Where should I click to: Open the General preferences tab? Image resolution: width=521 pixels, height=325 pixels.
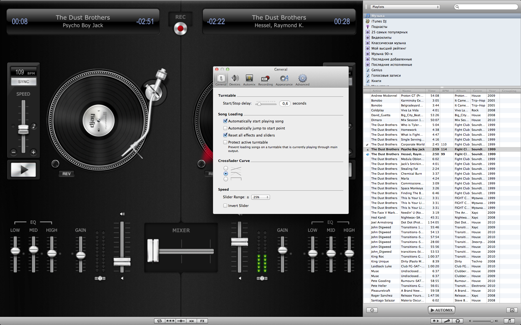(221, 80)
